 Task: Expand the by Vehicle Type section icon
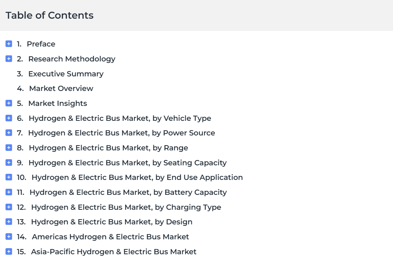[x=9, y=118]
